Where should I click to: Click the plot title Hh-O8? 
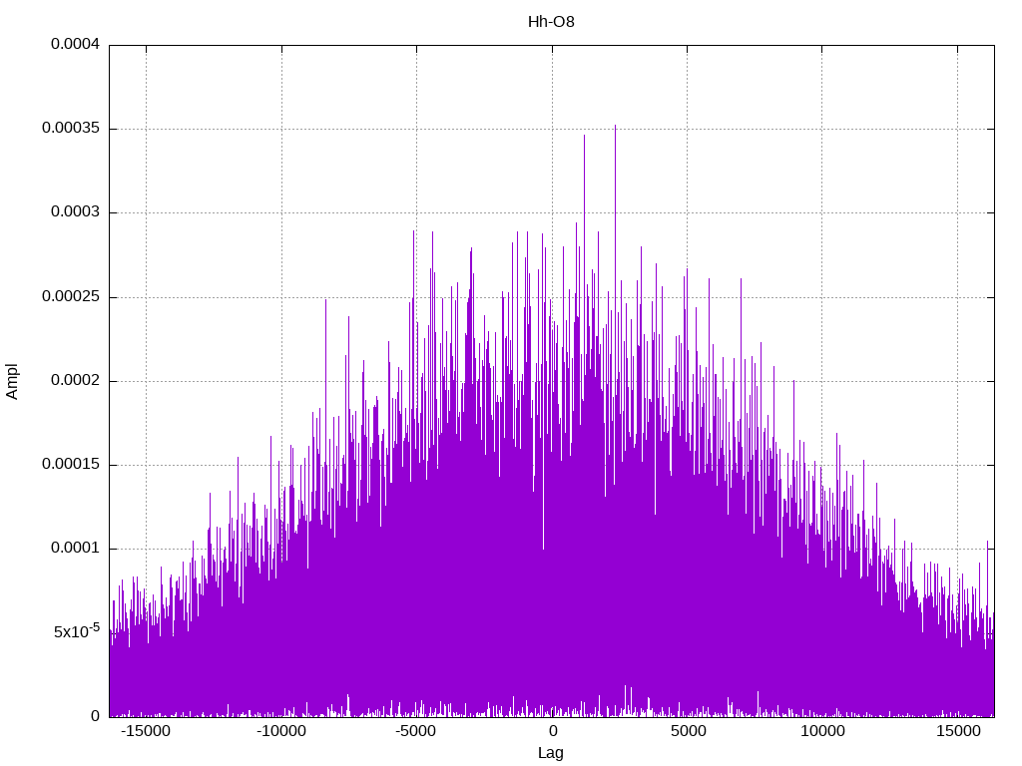pos(551,21)
